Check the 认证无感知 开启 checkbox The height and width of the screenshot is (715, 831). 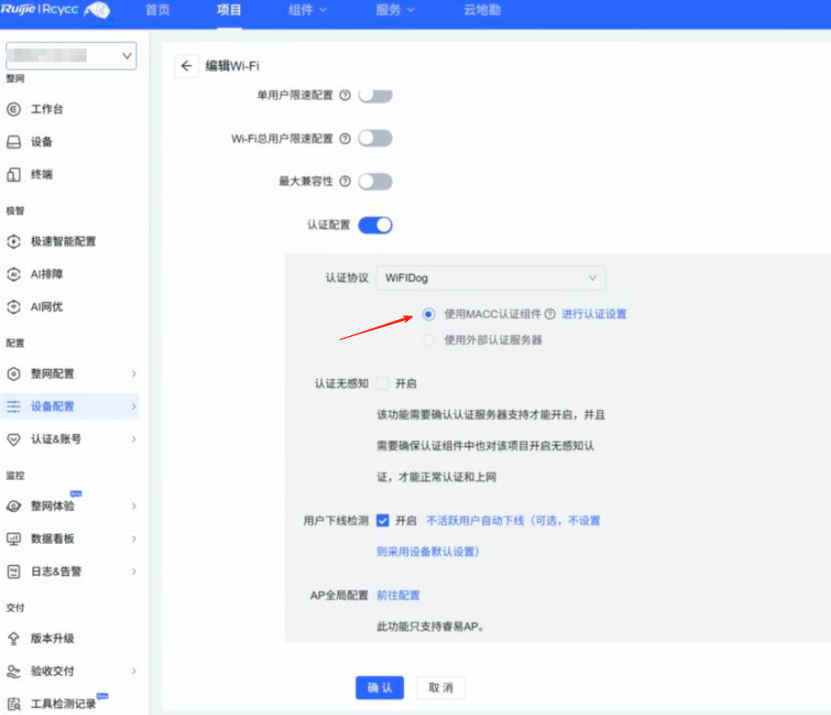pos(383,383)
